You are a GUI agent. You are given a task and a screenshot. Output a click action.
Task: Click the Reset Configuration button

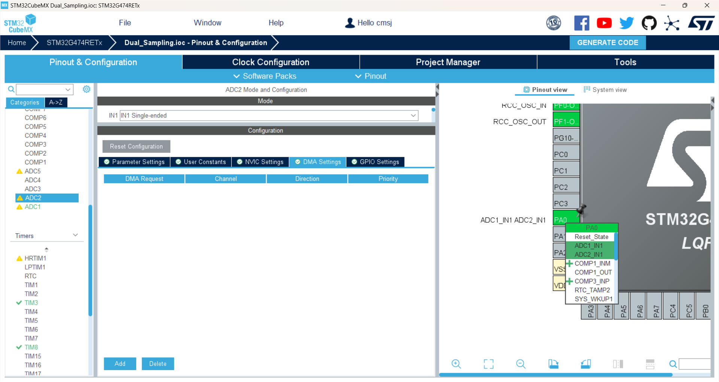136,146
